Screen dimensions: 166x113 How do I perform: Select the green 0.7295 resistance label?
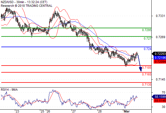point(147,30)
